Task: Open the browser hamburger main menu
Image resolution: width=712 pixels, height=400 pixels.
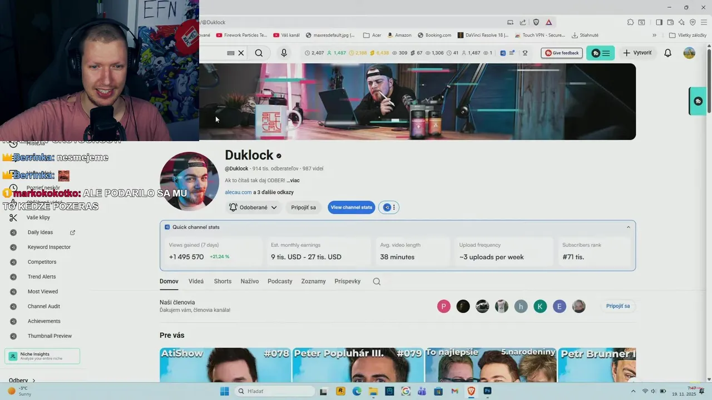Action: (703, 22)
